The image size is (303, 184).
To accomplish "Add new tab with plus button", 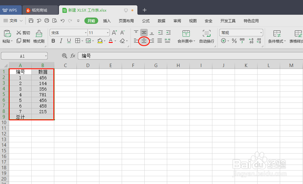I will [145, 10].
